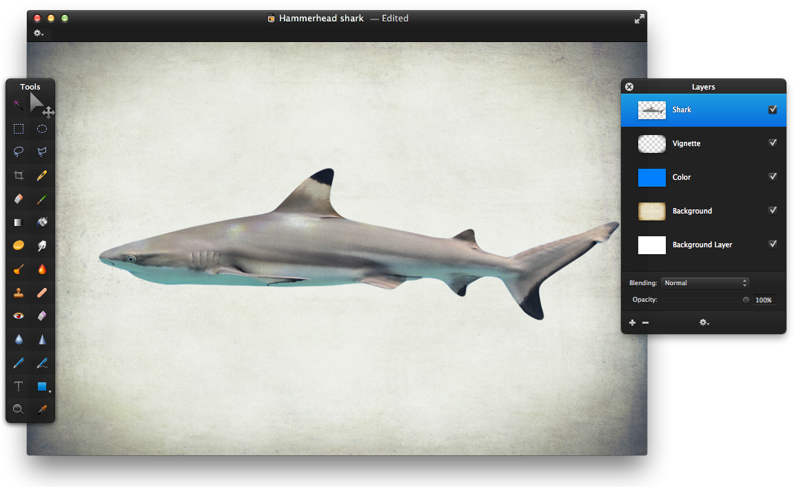Hide the Shark layer via its checkbox
Screen dimensions: 794x487
click(772, 110)
